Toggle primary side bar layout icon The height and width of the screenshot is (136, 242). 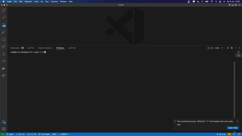[230, 5]
